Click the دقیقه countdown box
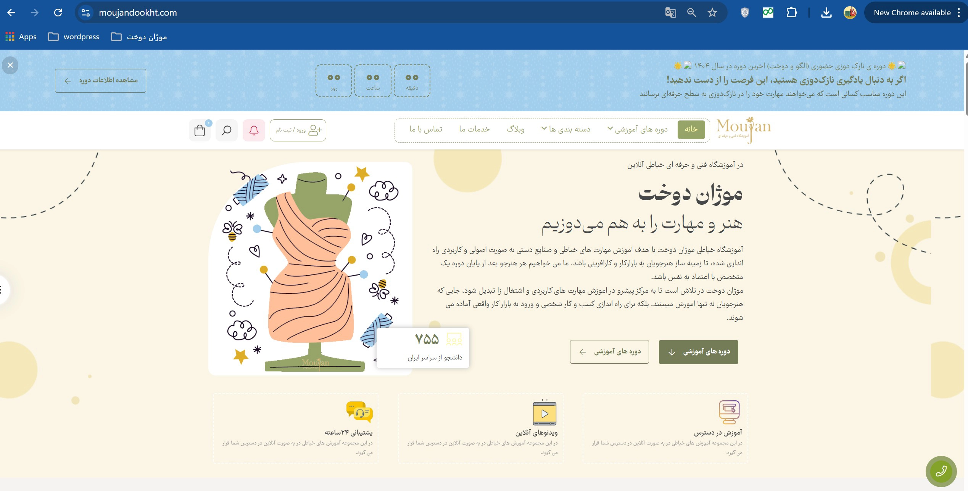 click(412, 81)
